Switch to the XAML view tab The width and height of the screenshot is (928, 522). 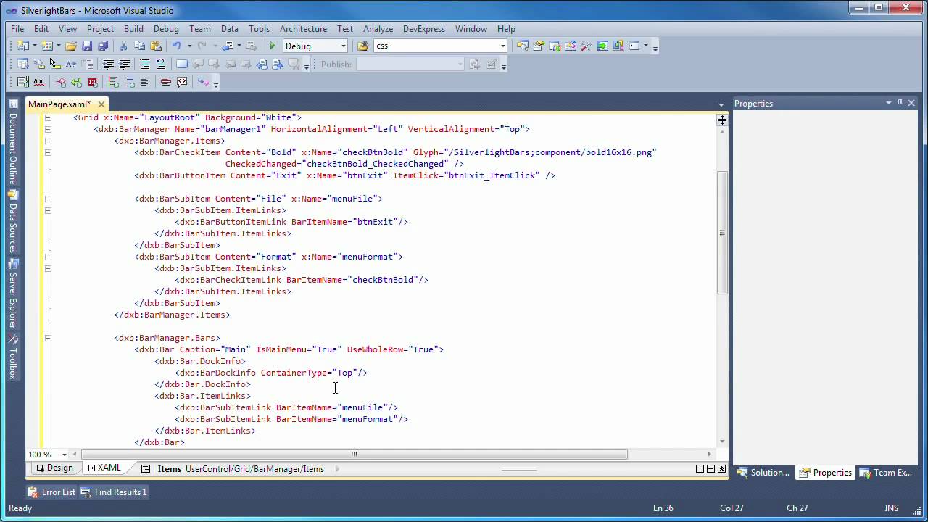coord(104,468)
